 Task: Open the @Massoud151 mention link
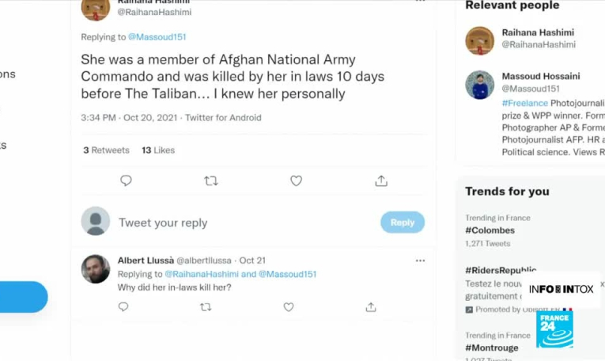tap(157, 37)
